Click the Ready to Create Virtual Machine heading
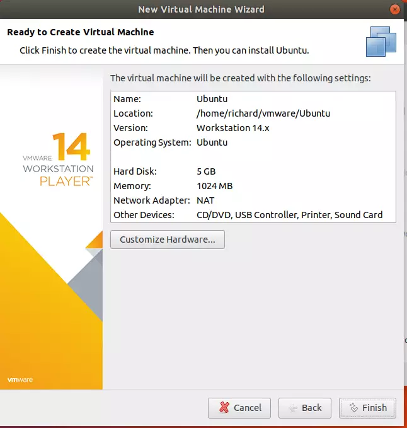 [x=81, y=32]
